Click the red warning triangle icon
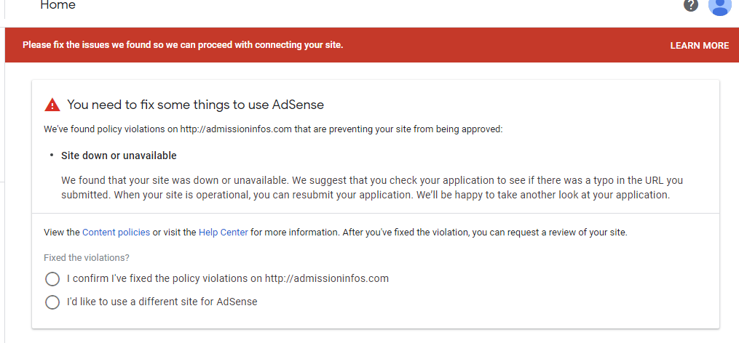 pyautogui.click(x=52, y=105)
